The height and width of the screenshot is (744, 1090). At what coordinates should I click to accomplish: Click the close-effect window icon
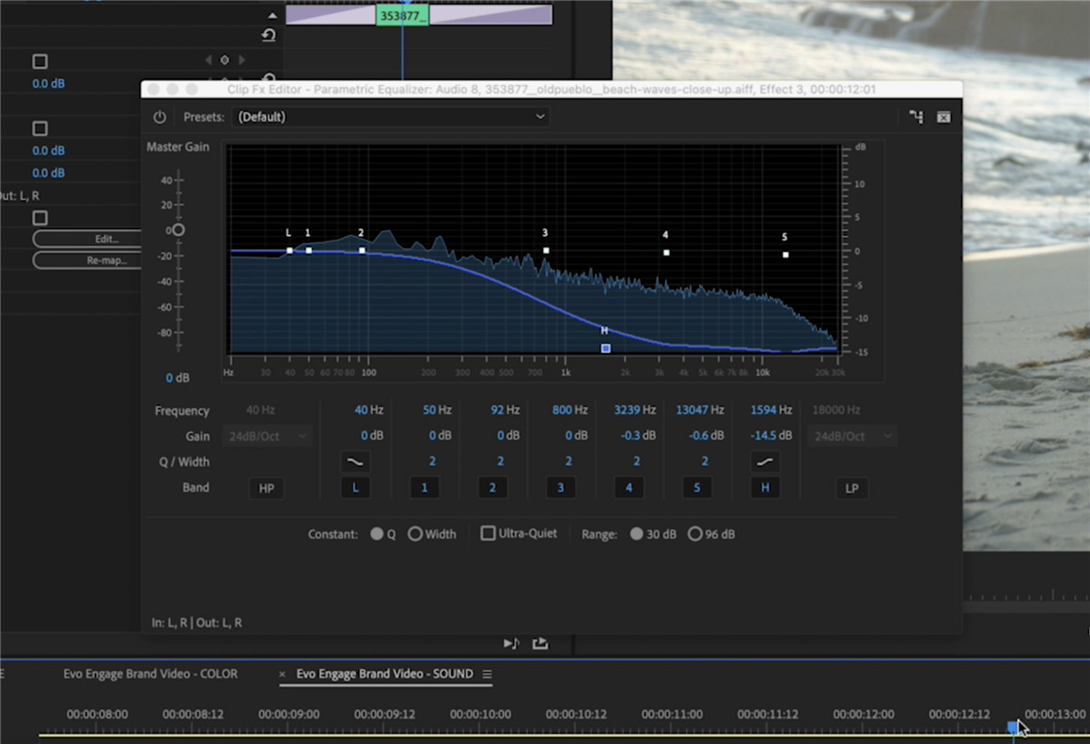click(x=943, y=116)
